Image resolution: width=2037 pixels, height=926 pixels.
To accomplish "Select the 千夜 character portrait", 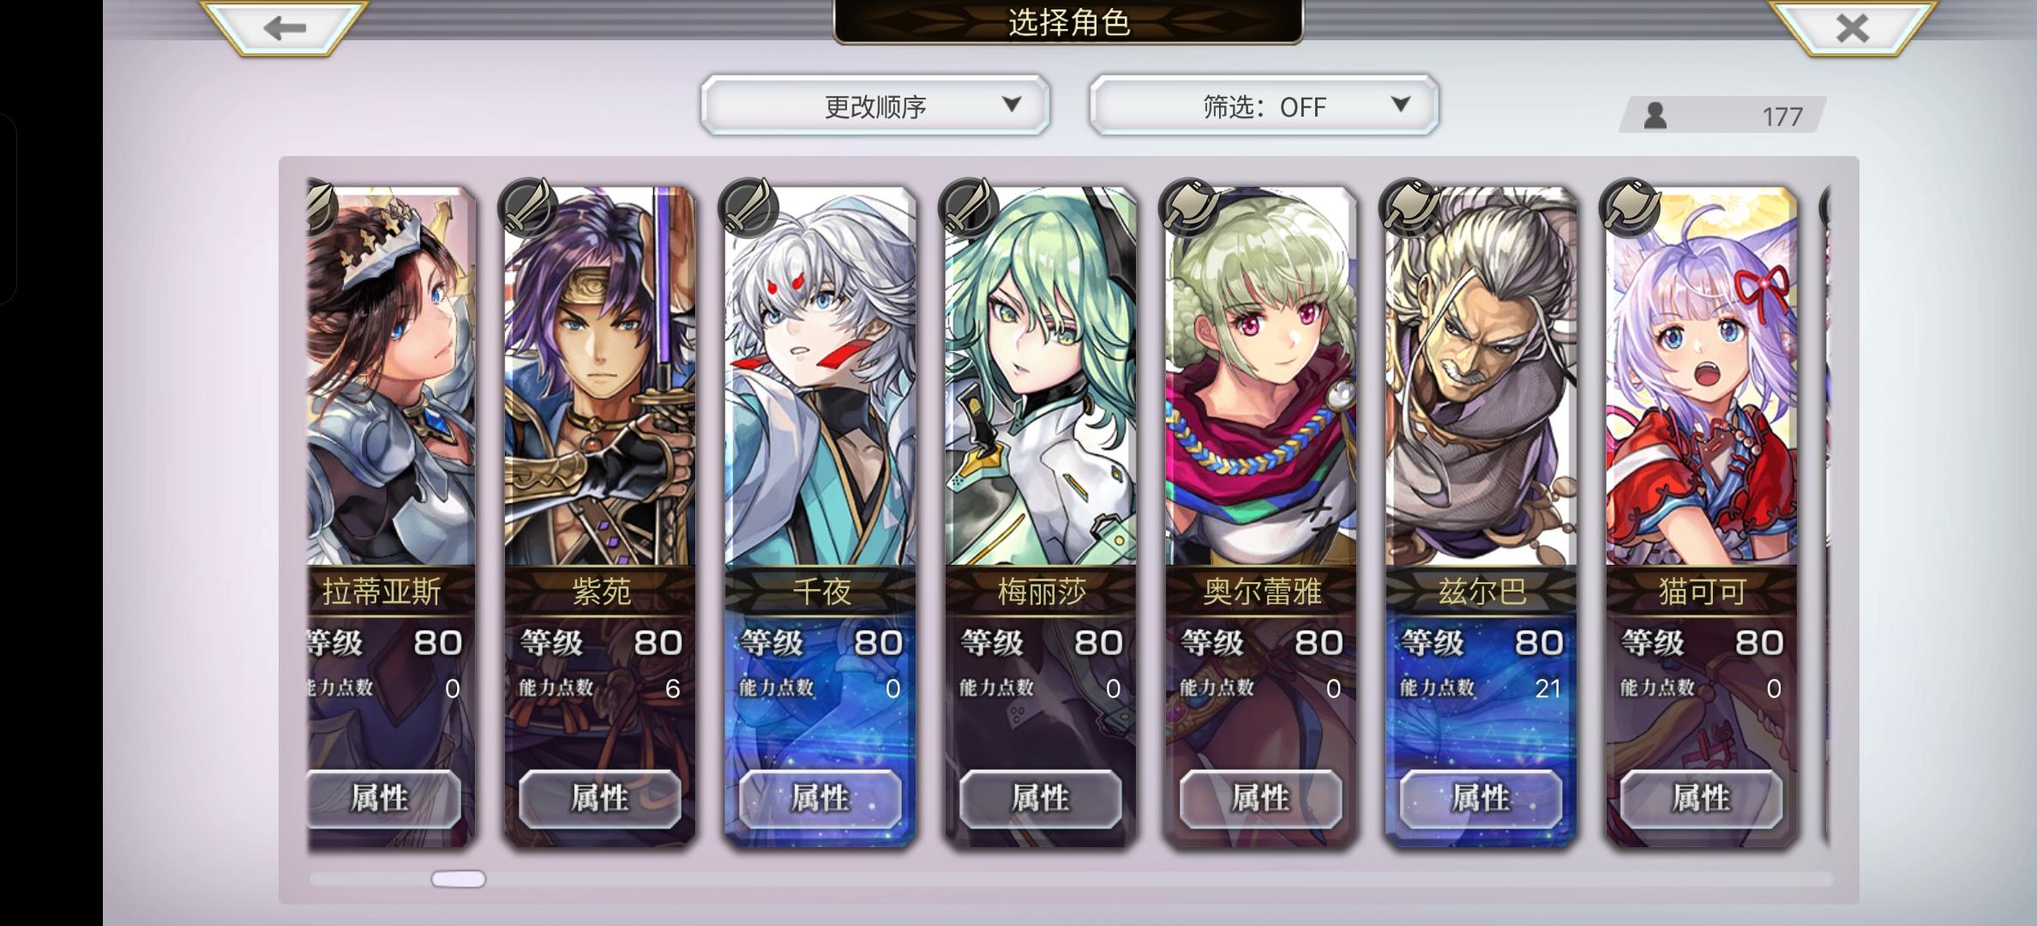I will [820, 377].
